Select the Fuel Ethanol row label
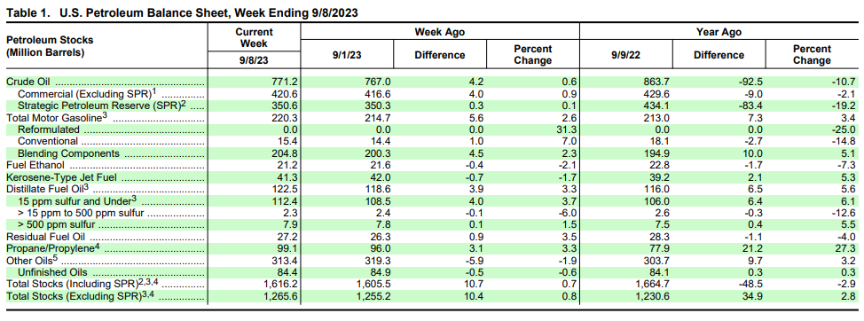This screenshot has width=864, height=321. 35,165
